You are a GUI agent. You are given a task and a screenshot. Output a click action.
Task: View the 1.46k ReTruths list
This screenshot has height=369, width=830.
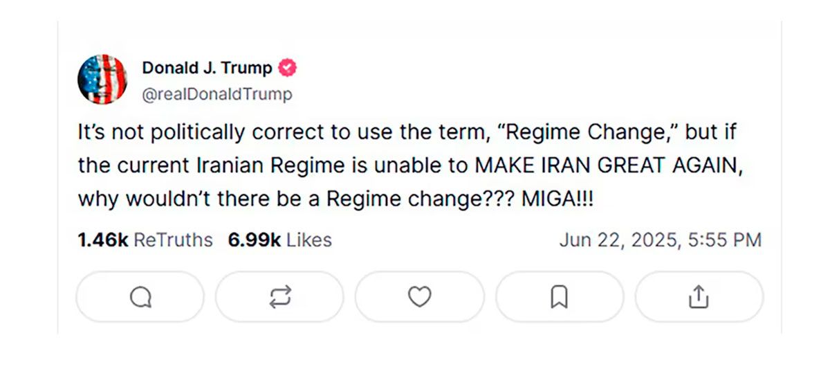click(145, 240)
